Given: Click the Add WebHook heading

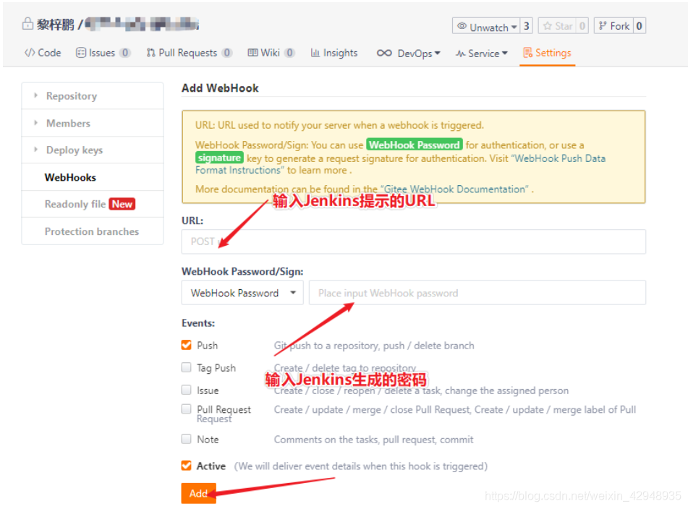Looking at the screenshot, I should 220,87.
